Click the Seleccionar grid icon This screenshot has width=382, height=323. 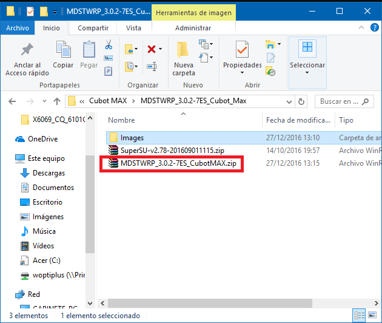[307, 47]
